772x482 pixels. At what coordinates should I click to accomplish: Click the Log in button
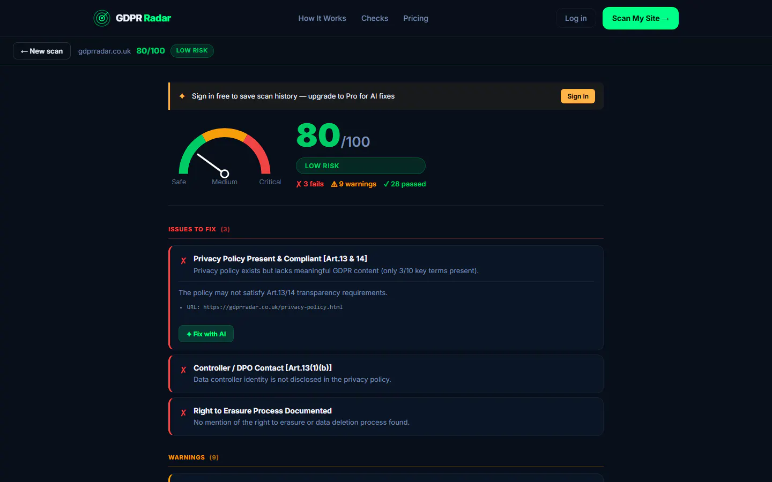tap(576, 18)
